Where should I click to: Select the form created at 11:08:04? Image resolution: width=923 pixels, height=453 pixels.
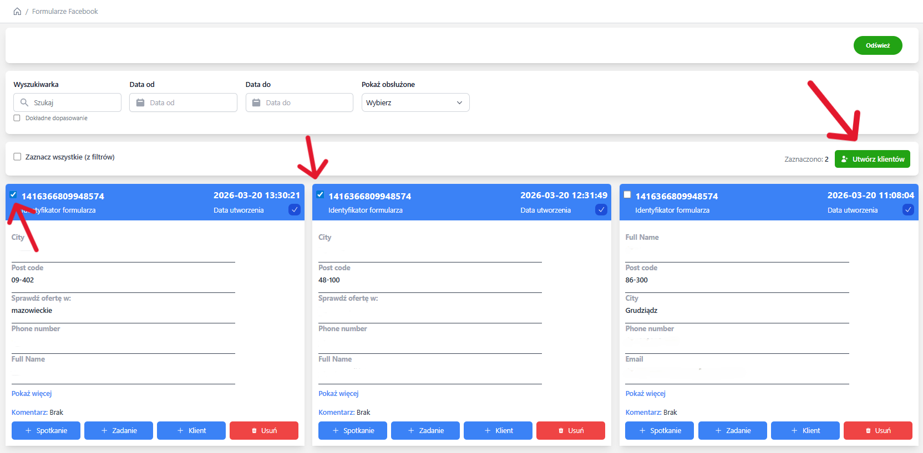627,194
